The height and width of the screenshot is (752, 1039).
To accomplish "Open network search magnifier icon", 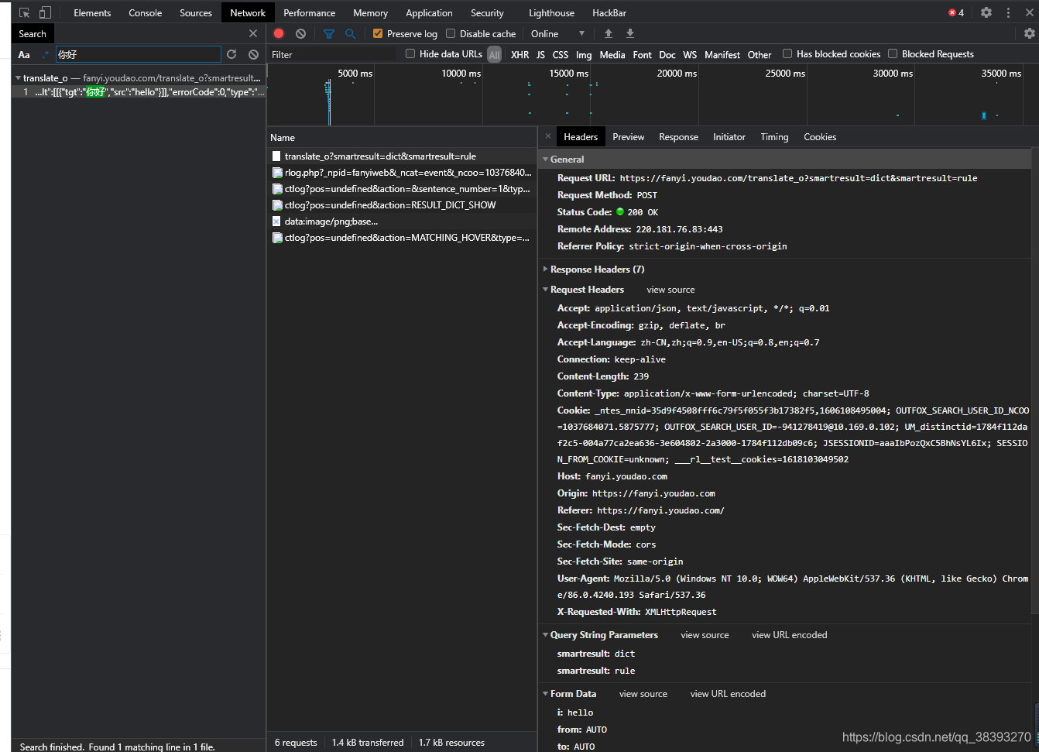I will coord(350,33).
